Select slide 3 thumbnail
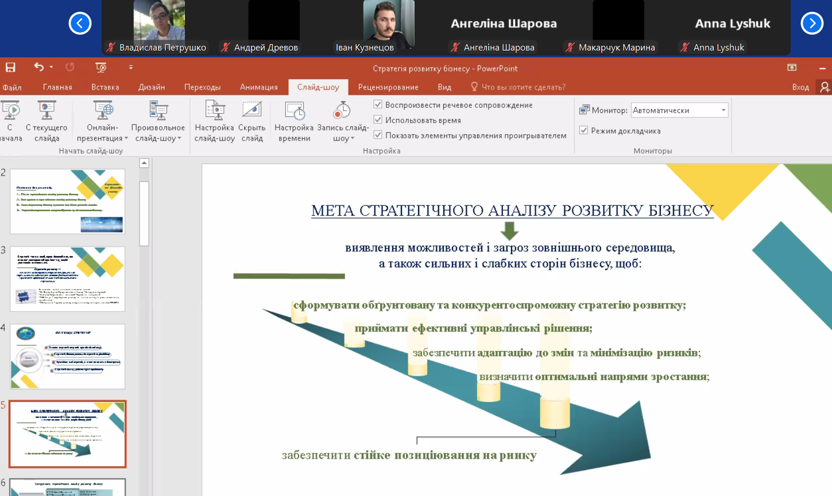 67,279
